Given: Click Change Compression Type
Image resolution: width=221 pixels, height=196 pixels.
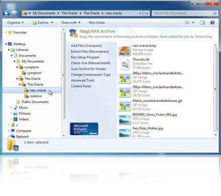Looking at the screenshot, I should (x=91, y=74).
